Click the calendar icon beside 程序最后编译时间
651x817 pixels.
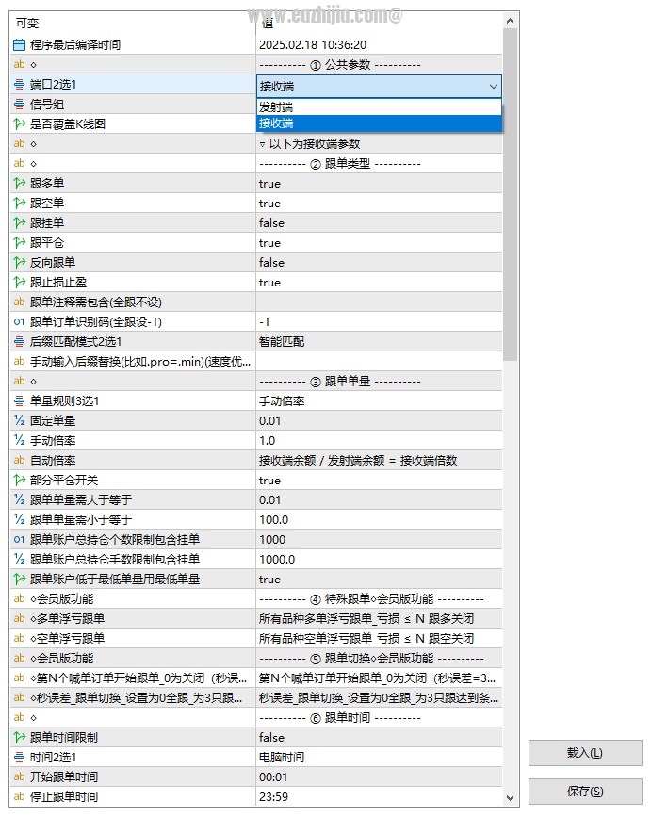click(19, 45)
